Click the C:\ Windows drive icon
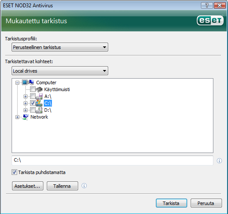 [x=39, y=103]
